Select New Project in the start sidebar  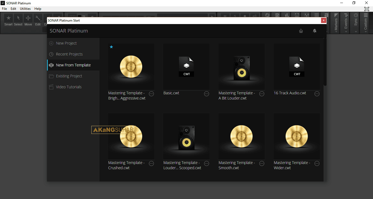coord(73,43)
